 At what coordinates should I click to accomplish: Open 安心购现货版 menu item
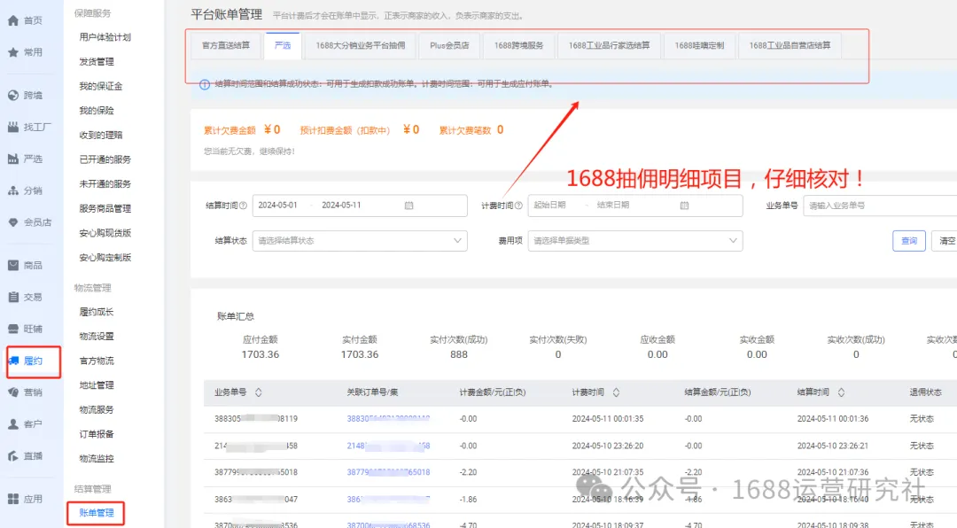click(x=105, y=233)
